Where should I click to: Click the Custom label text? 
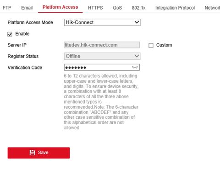[164, 45]
